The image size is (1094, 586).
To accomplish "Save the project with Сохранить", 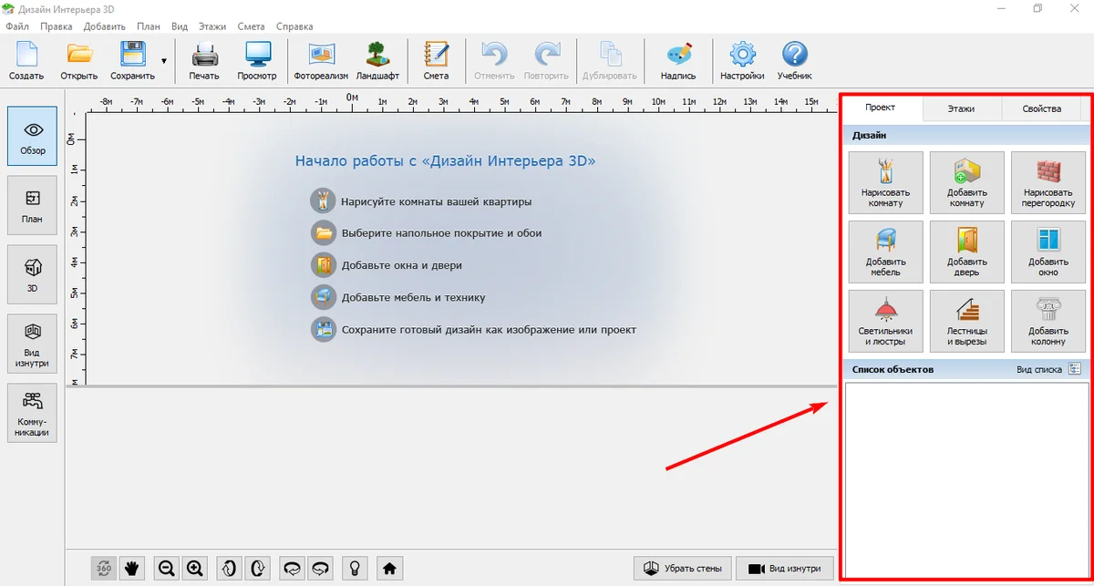I will (132, 61).
